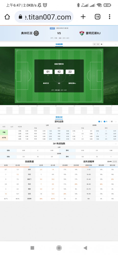118x255 pixels.
Task: Click the 奥林匹亚 team crest logo
Action: click(x=36, y=33)
